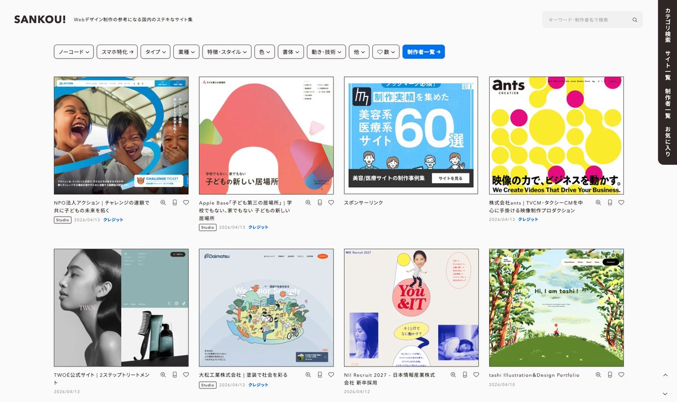
Task: Favorite the NPO法人アクション site with heart
Action: click(x=186, y=202)
